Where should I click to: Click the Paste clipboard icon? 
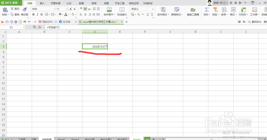(x=5, y=10)
